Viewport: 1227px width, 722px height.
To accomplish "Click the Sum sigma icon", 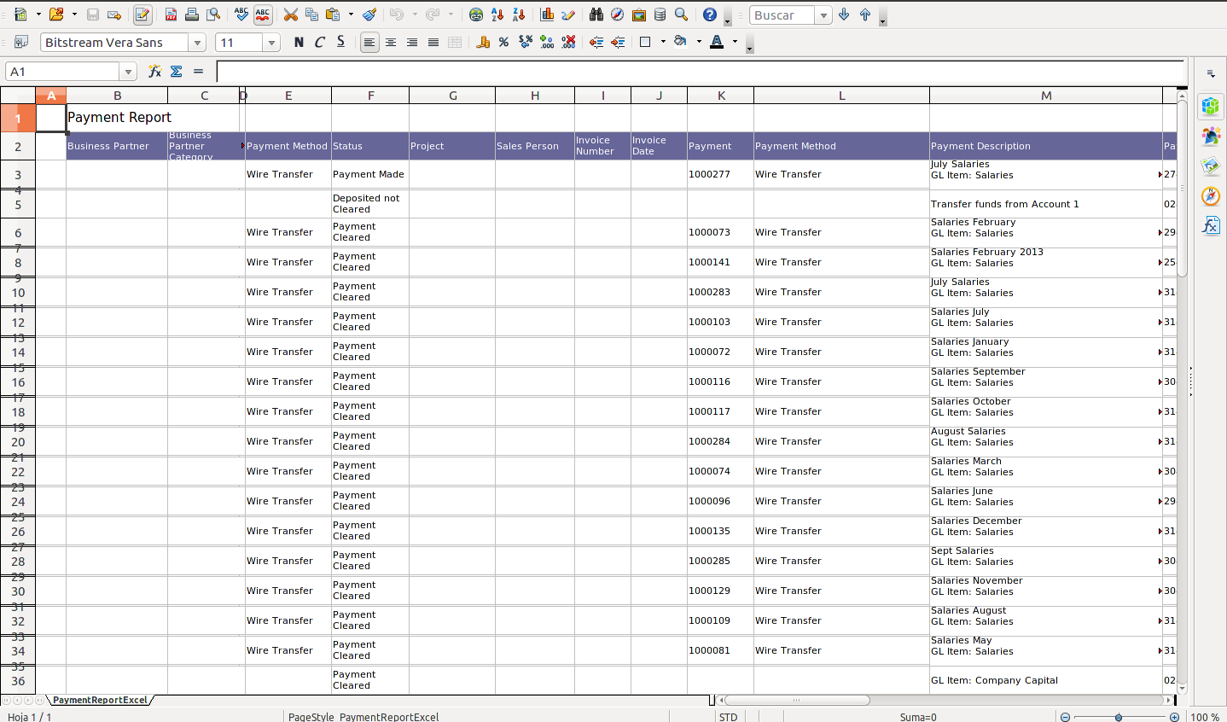I will pyautogui.click(x=177, y=72).
